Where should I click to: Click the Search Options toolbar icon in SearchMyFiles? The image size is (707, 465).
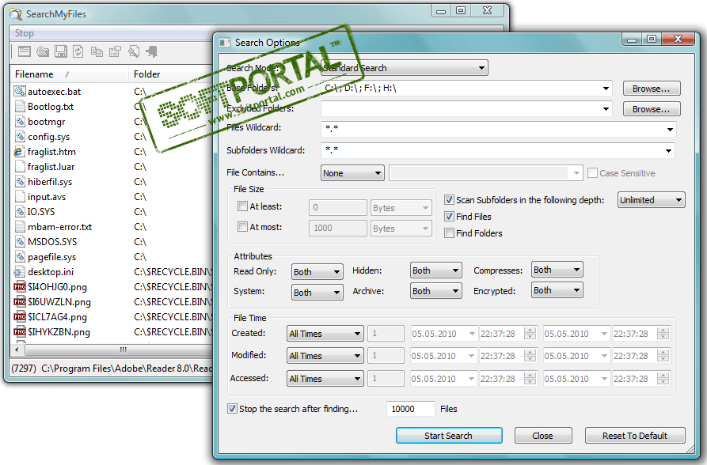25,51
